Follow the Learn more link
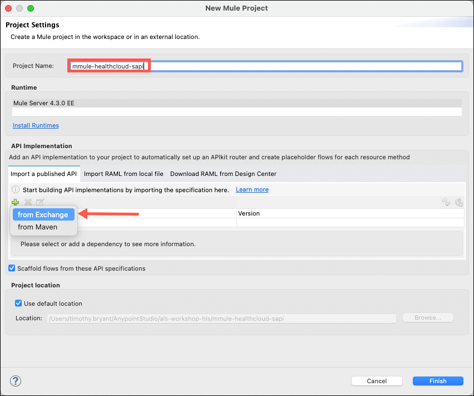 (252, 189)
